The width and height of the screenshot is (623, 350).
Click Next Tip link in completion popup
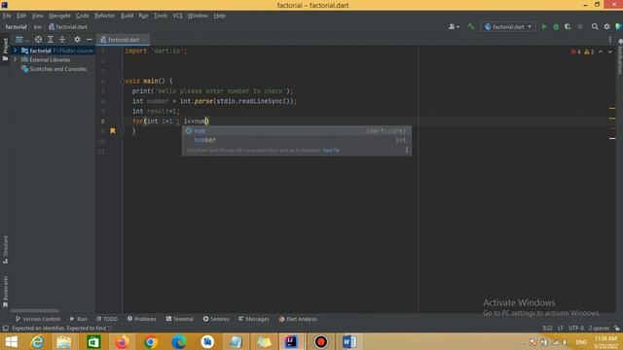coord(331,151)
